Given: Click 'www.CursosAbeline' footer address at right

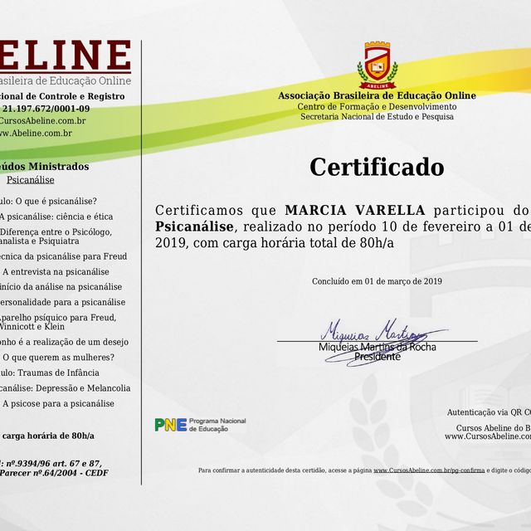Looking at the screenshot, I should point(488,436).
